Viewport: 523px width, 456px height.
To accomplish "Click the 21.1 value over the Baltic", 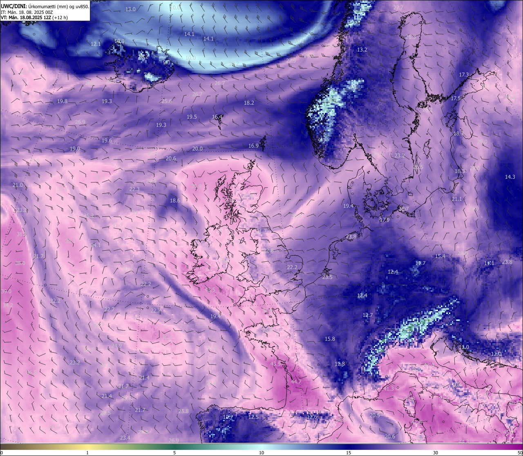I will [457, 199].
